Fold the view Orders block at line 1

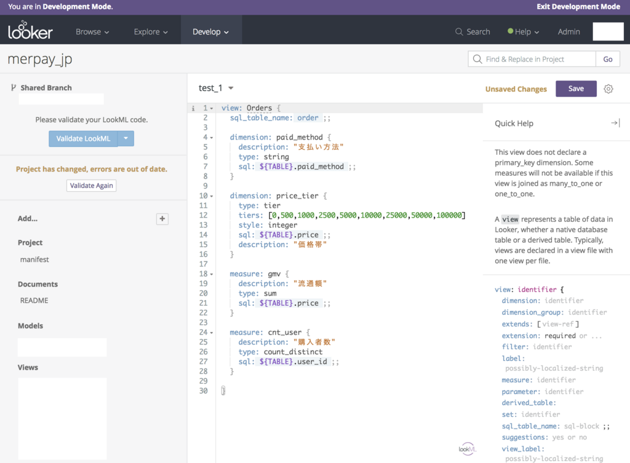point(212,108)
